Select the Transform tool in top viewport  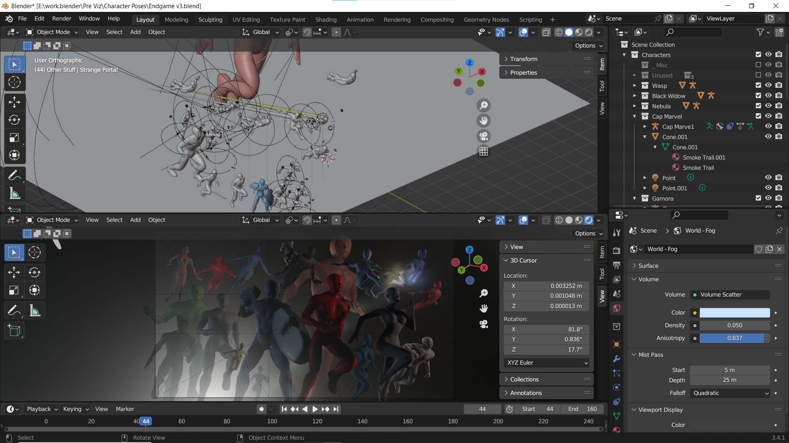point(14,155)
